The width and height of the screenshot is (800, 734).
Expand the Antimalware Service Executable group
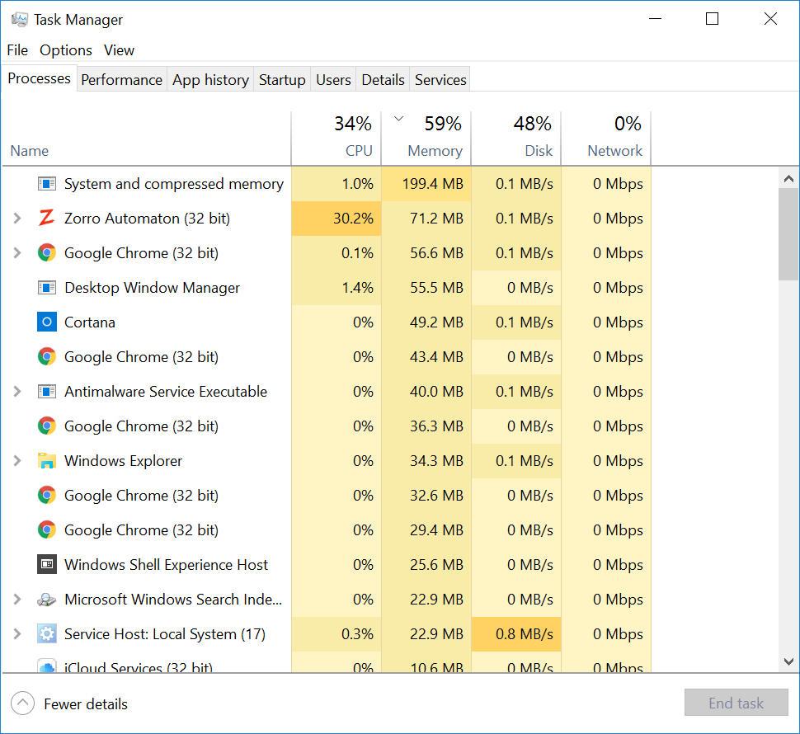(17, 392)
